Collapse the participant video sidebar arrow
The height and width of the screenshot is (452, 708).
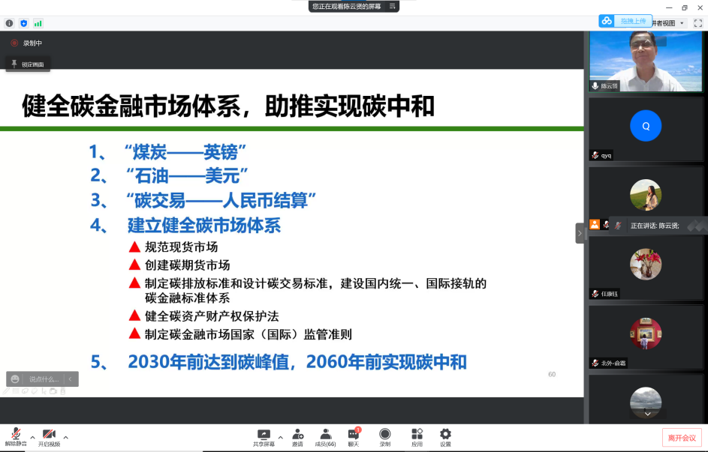tap(580, 234)
